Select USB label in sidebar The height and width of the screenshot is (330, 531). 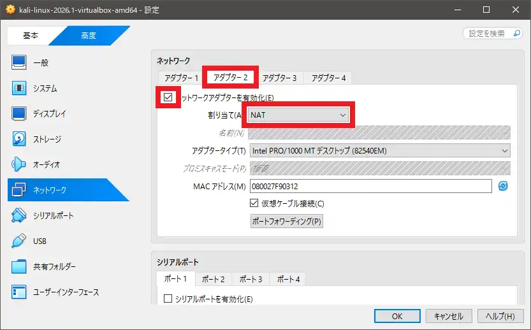pos(40,241)
